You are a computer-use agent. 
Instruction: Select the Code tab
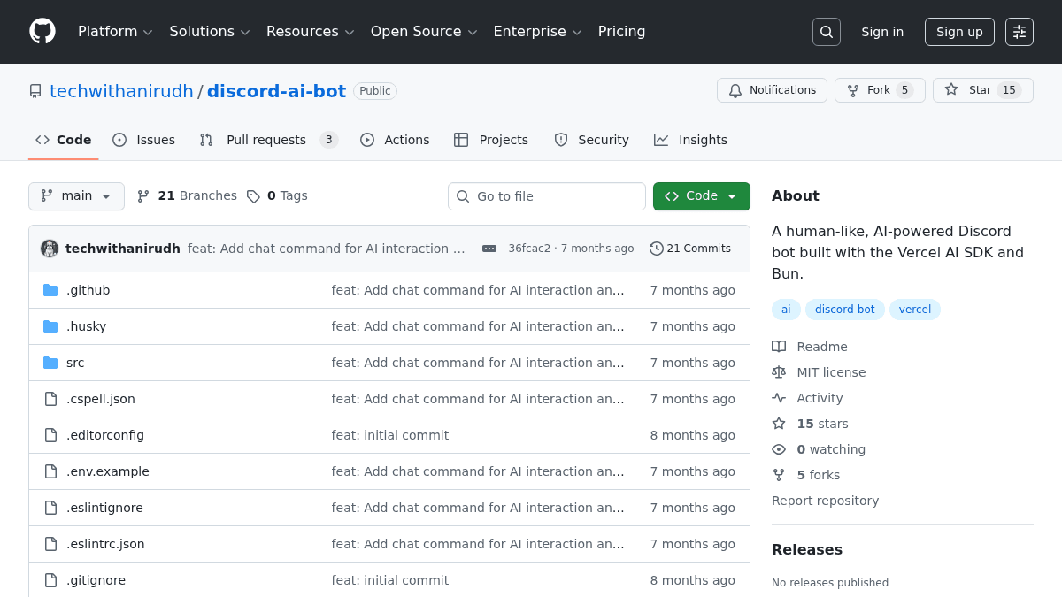[x=64, y=140]
